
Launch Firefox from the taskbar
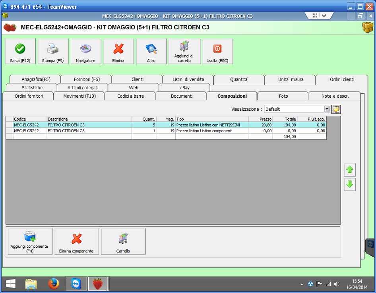tap(54, 284)
